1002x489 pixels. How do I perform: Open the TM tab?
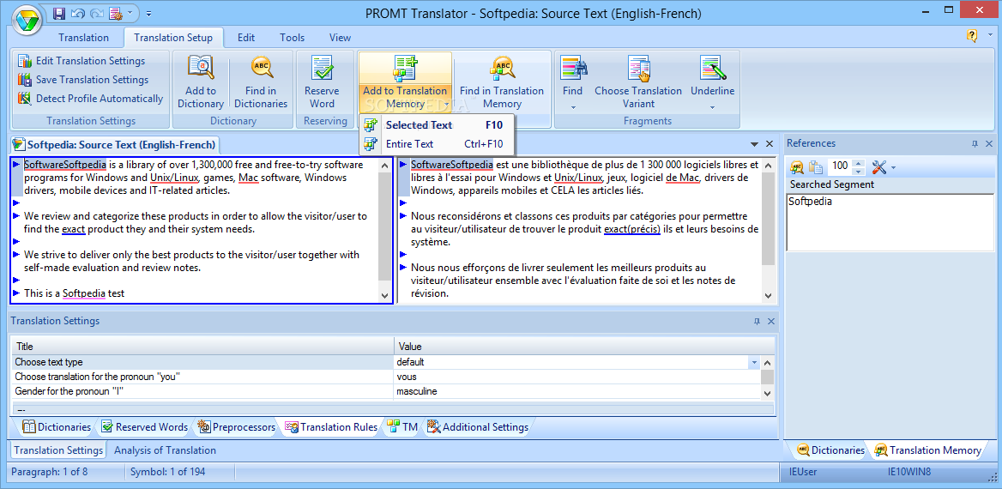click(x=401, y=427)
